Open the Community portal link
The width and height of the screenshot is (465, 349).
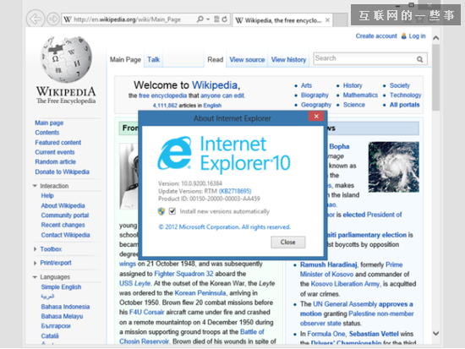65,215
